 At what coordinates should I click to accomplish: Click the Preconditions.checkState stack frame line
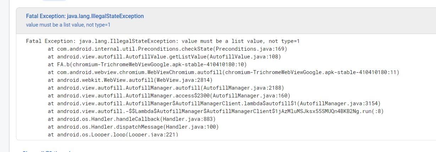click(x=167, y=49)
